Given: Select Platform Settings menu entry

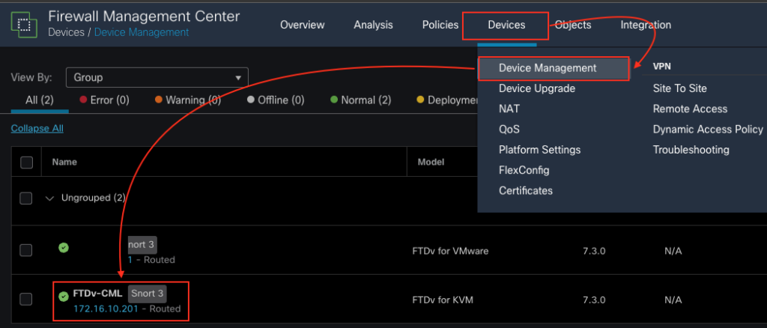Looking at the screenshot, I should pyautogui.click(x=539, y=150).
